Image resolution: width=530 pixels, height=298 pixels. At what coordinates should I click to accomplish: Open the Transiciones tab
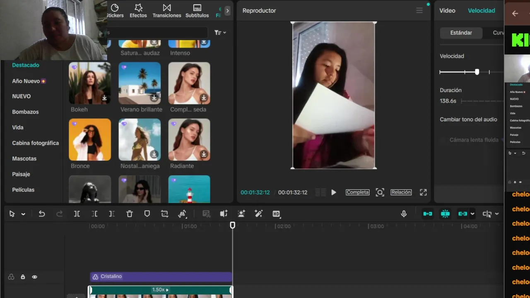click(x=167, y=11)
